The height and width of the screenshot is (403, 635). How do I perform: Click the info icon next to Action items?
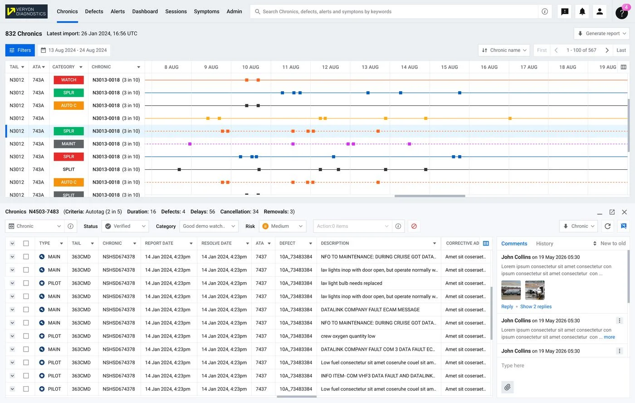(398, 226)
